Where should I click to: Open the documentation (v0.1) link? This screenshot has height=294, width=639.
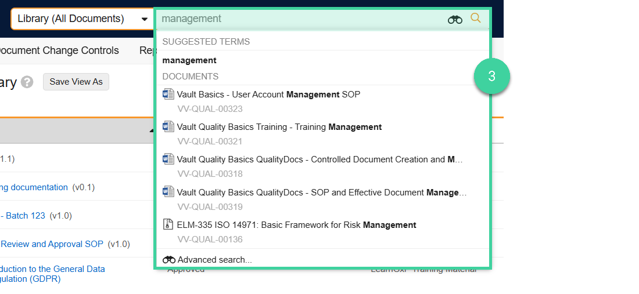(34, 187)
